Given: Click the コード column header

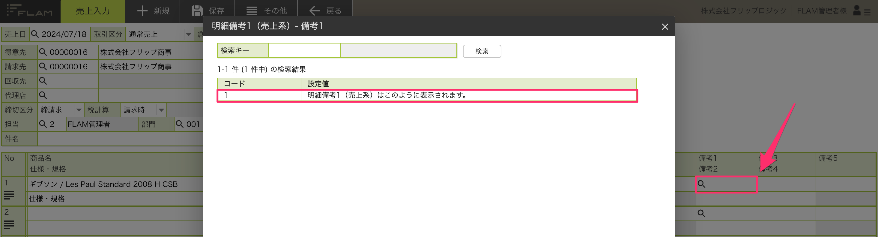Looking at the screenshot, I should pyautogui.click(x=259, y=83).
